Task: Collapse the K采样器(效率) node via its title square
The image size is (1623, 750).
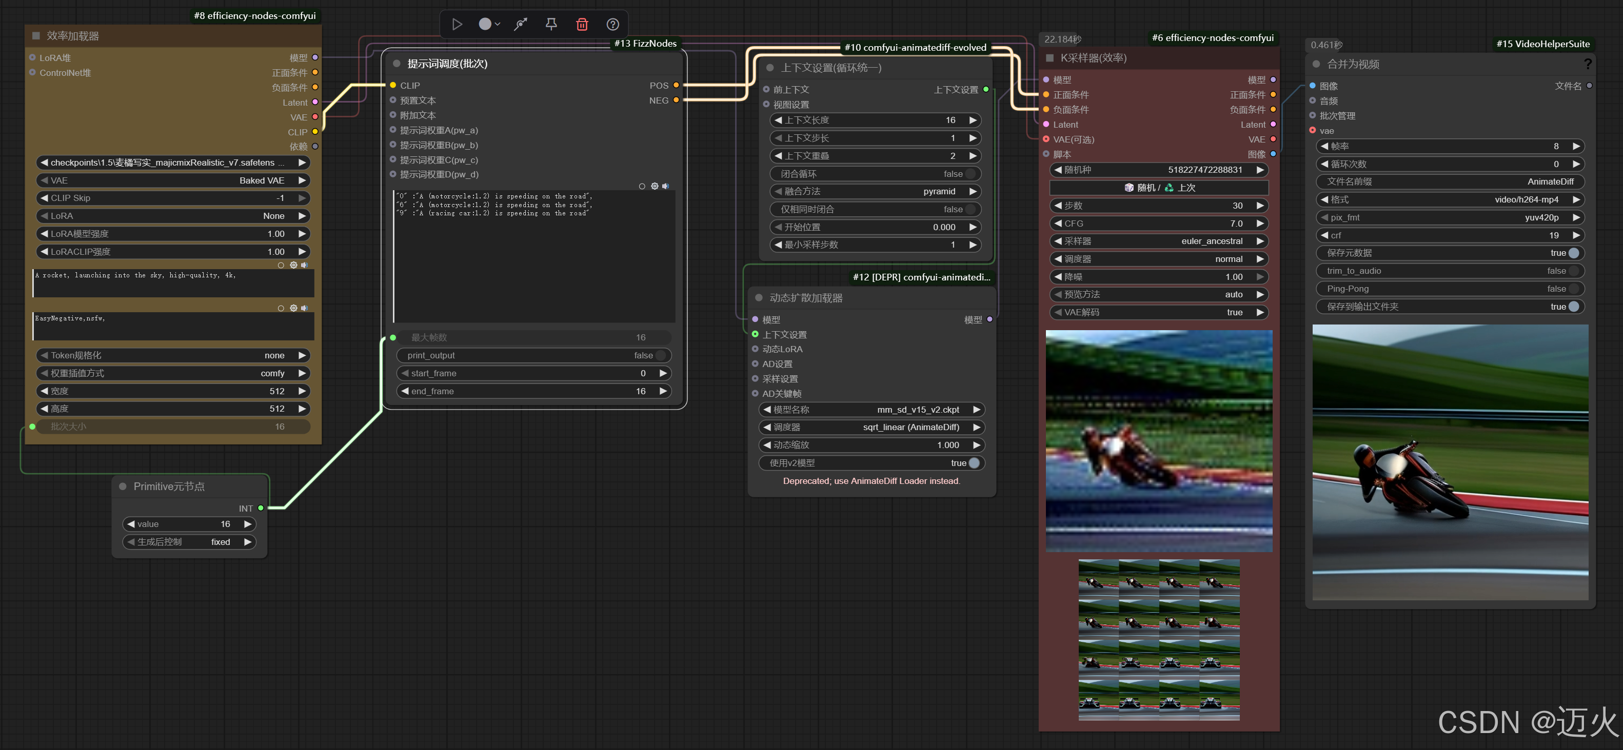Action: point(1050,58)
